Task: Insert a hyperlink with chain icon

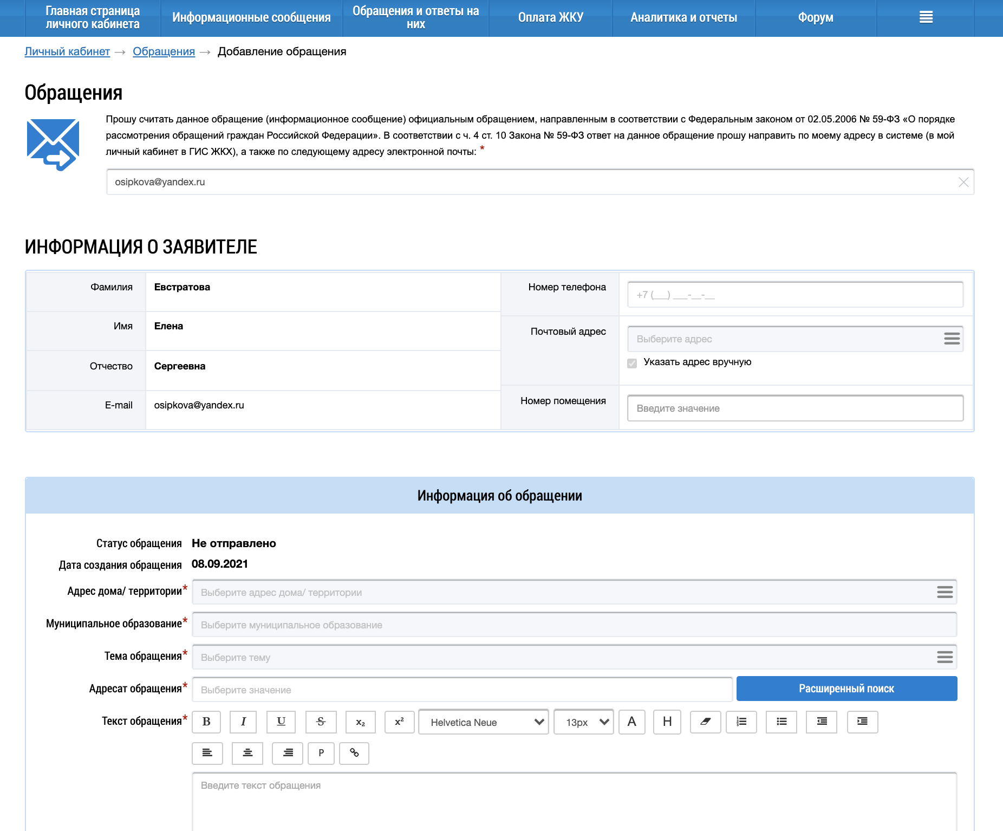Action: click(354, 754)
